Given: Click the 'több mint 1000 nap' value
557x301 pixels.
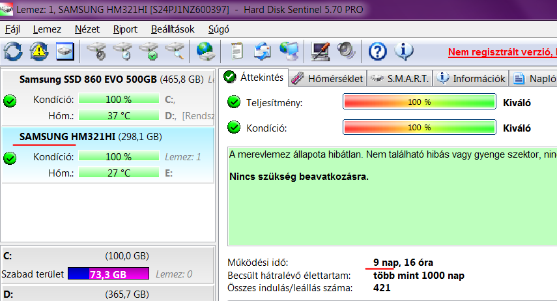Looking at the screenshot, I should (418, 276).
